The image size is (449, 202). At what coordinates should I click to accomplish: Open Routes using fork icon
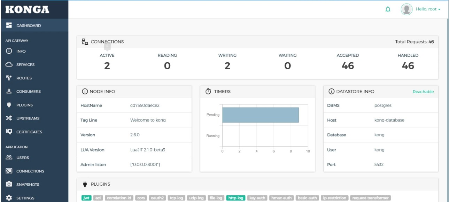pyautogui.click(x=9, y=78)
